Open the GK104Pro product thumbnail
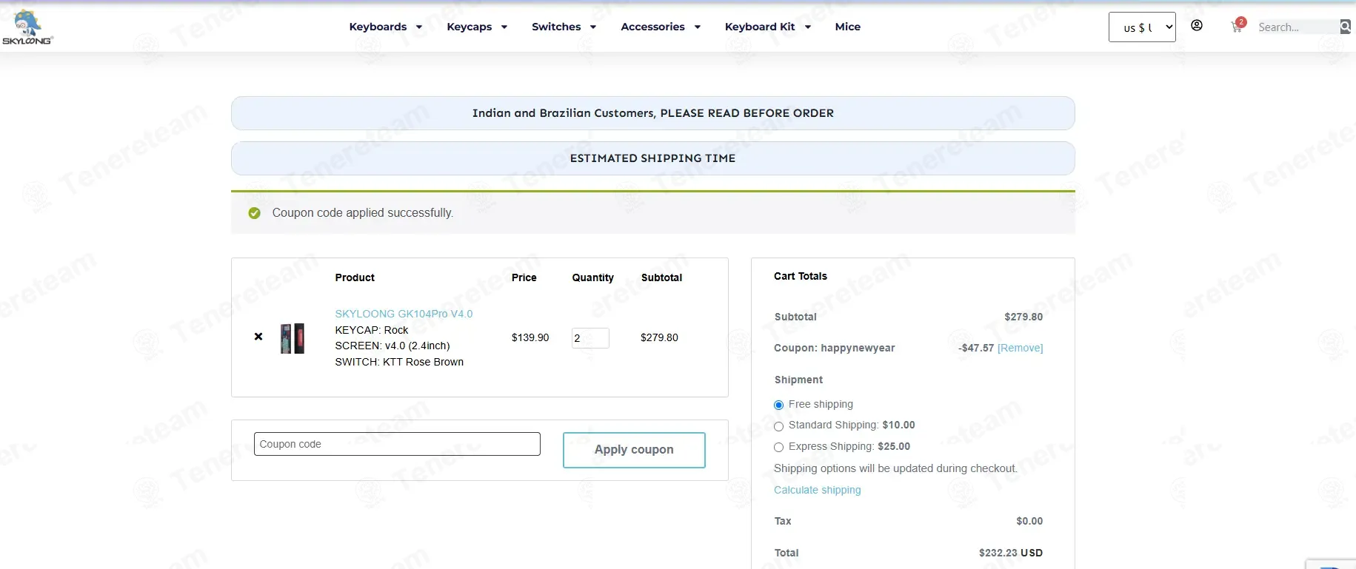 coord(293,338)
